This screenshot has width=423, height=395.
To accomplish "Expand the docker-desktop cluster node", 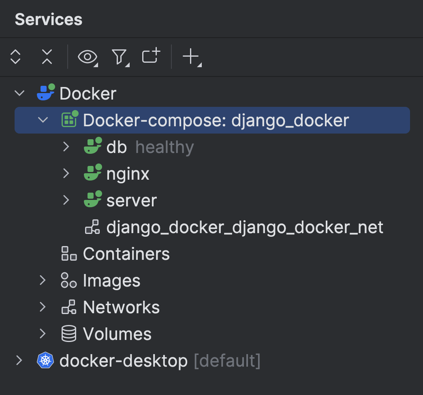I will point(19,360).
